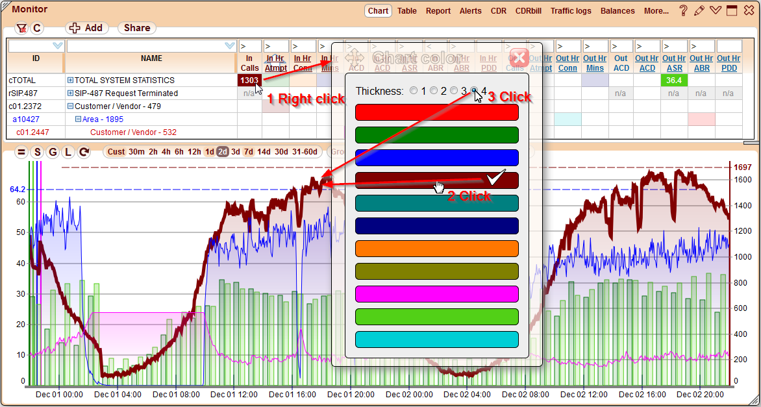
Task: Open the ID column filter dropdown
Action: 57,45
